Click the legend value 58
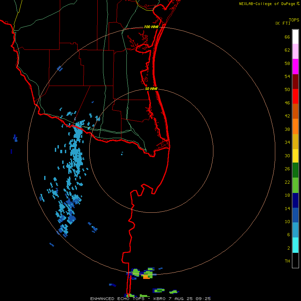 (287, 63)
